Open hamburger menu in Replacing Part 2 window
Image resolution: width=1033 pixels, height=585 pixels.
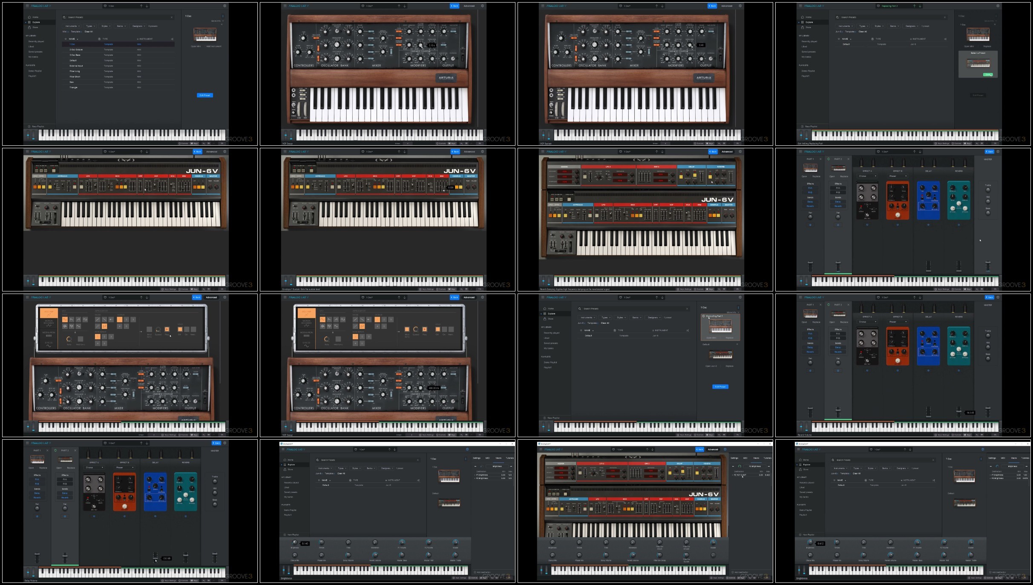[x=800, y=6]
